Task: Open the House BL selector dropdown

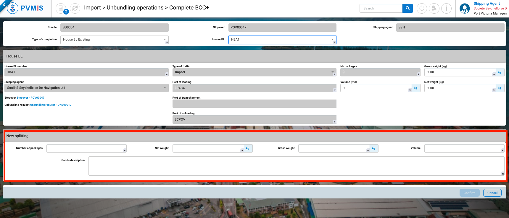Action: click(282, 40)
